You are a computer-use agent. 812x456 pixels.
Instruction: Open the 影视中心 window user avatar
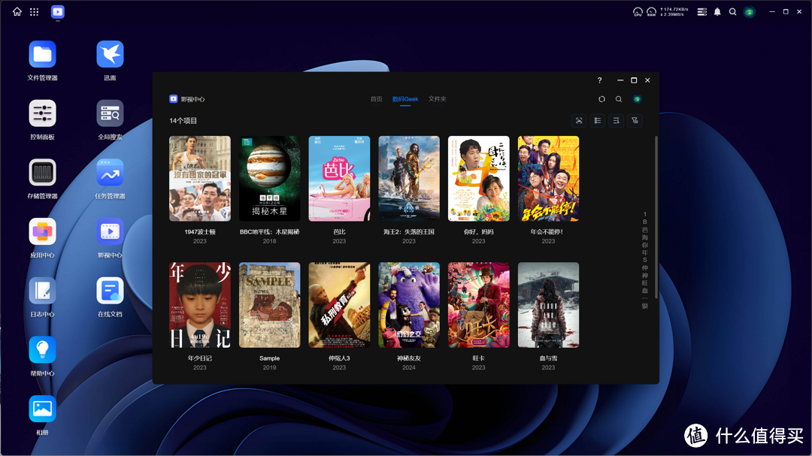click(x=637, y=99)
